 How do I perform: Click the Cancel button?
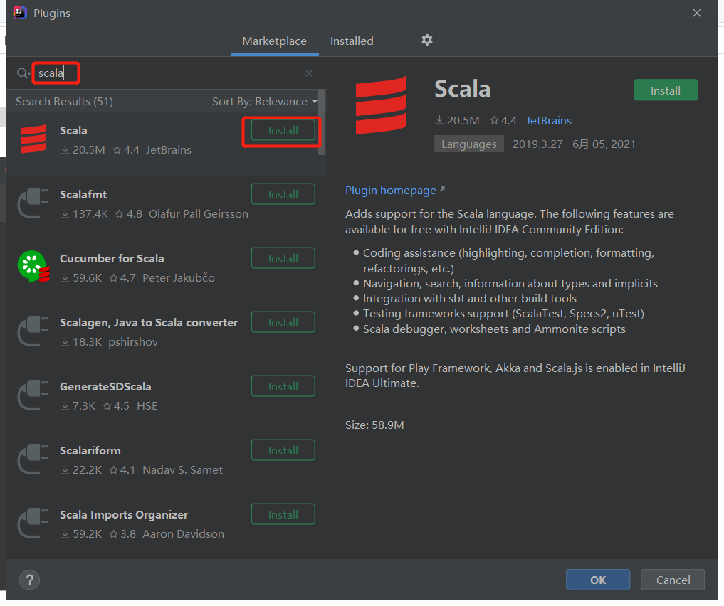(x=673, y=580)
